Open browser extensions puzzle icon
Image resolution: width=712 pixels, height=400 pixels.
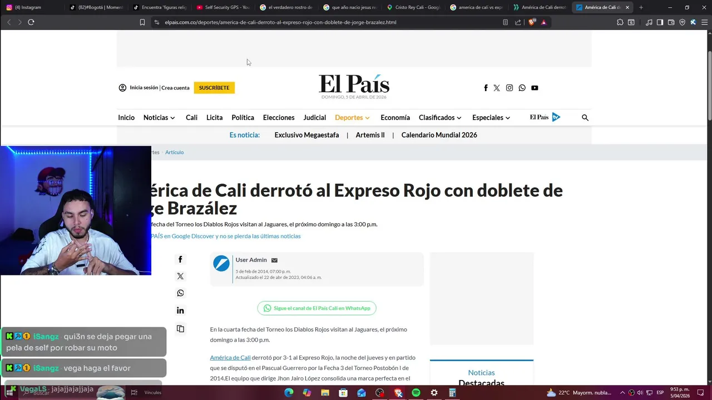(x=620, y=22)
